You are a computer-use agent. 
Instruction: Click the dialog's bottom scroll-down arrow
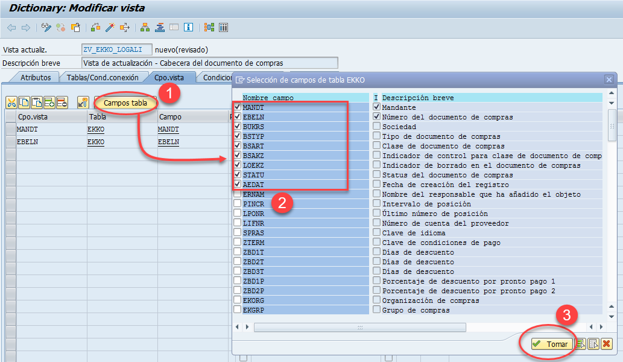[612, 316]
